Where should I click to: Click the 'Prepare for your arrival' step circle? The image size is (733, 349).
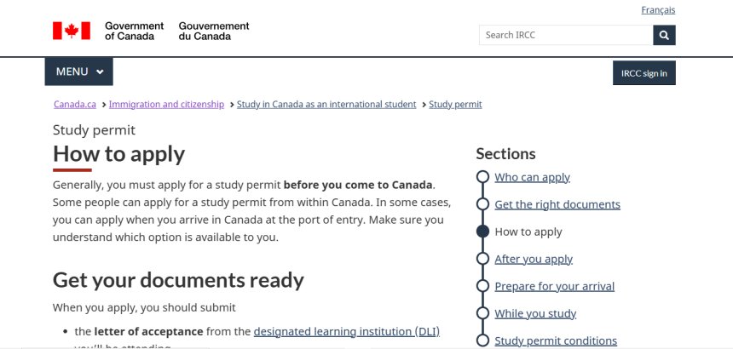point(482,286)
